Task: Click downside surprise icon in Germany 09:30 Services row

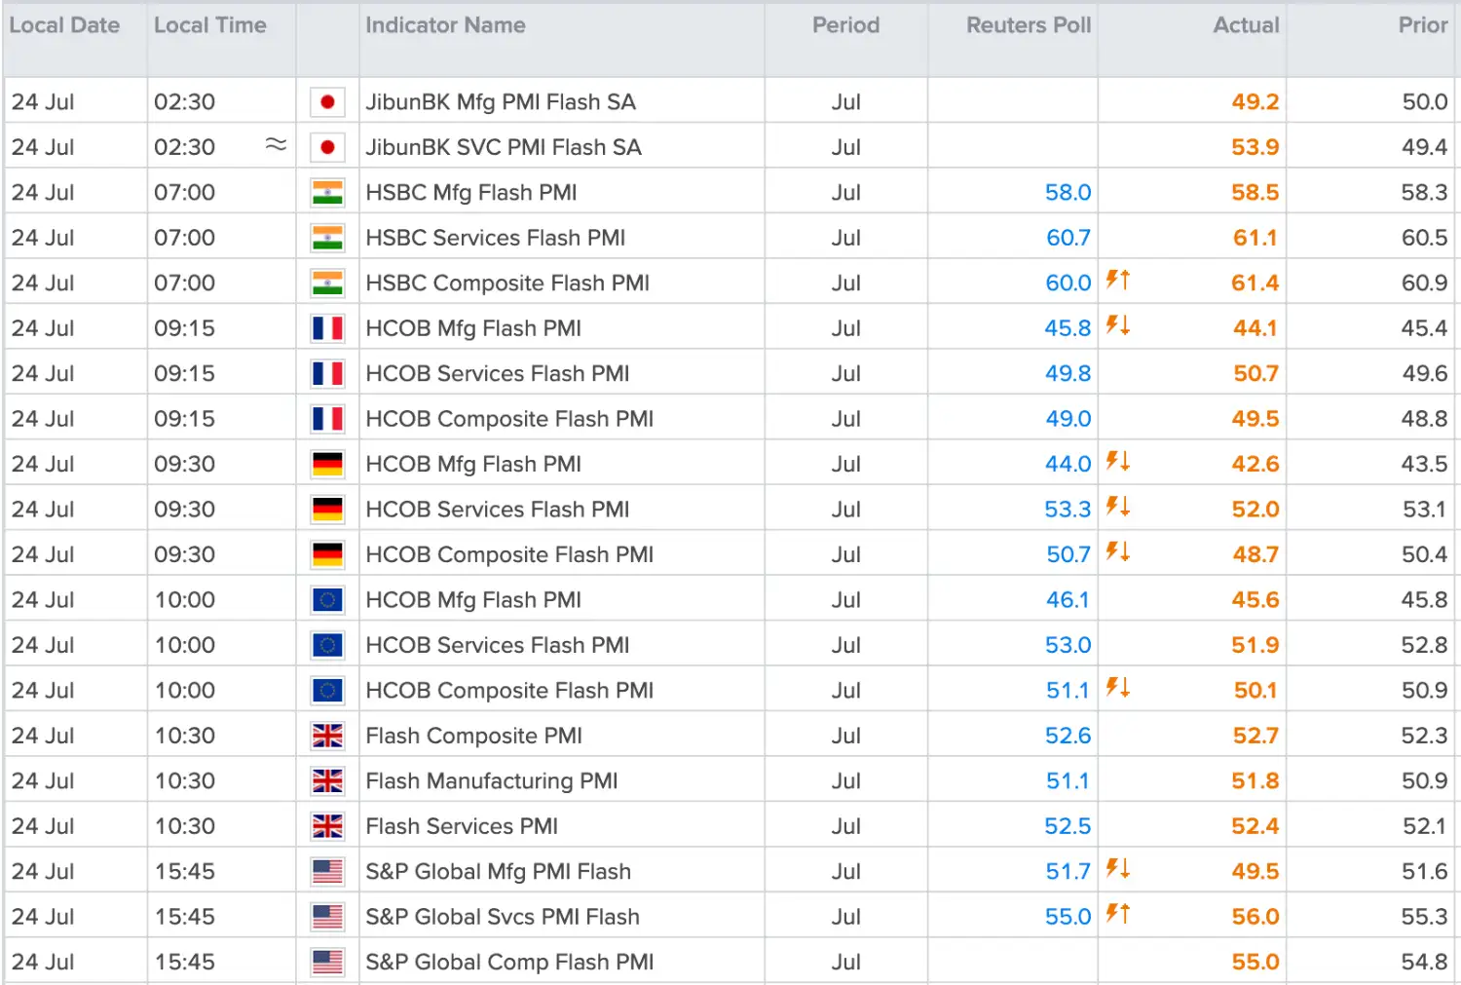Action: click(x=1117, y=507)
